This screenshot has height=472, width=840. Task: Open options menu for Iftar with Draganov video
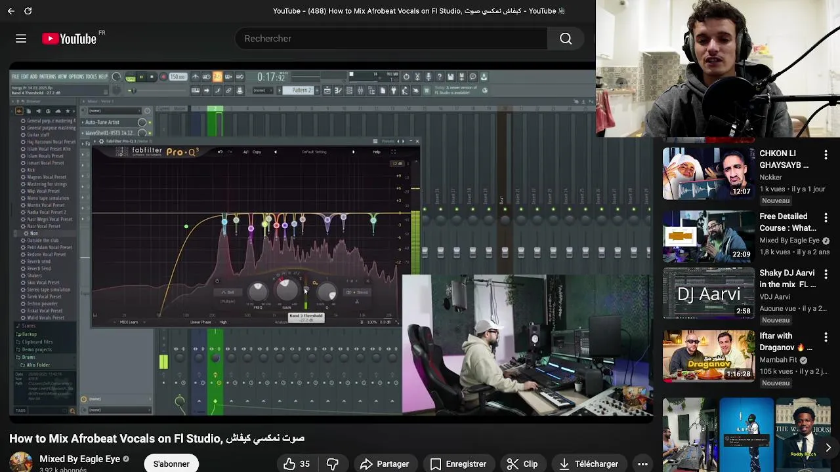(826, 336)
